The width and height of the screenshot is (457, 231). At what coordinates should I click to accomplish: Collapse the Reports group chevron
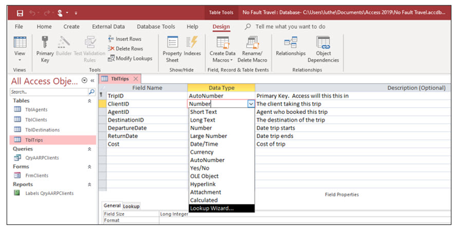click(x=89, y=184)
